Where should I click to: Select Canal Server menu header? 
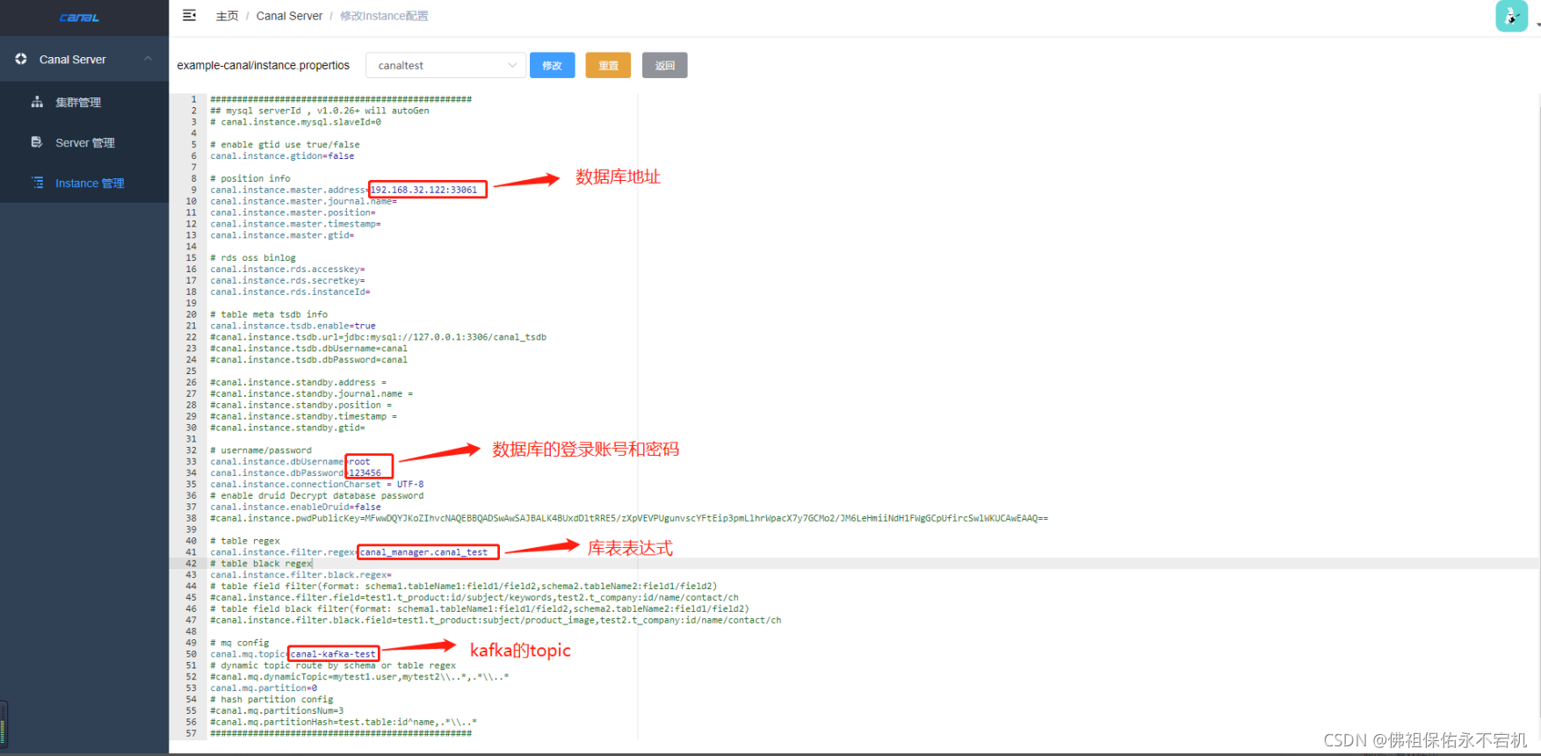84,59
